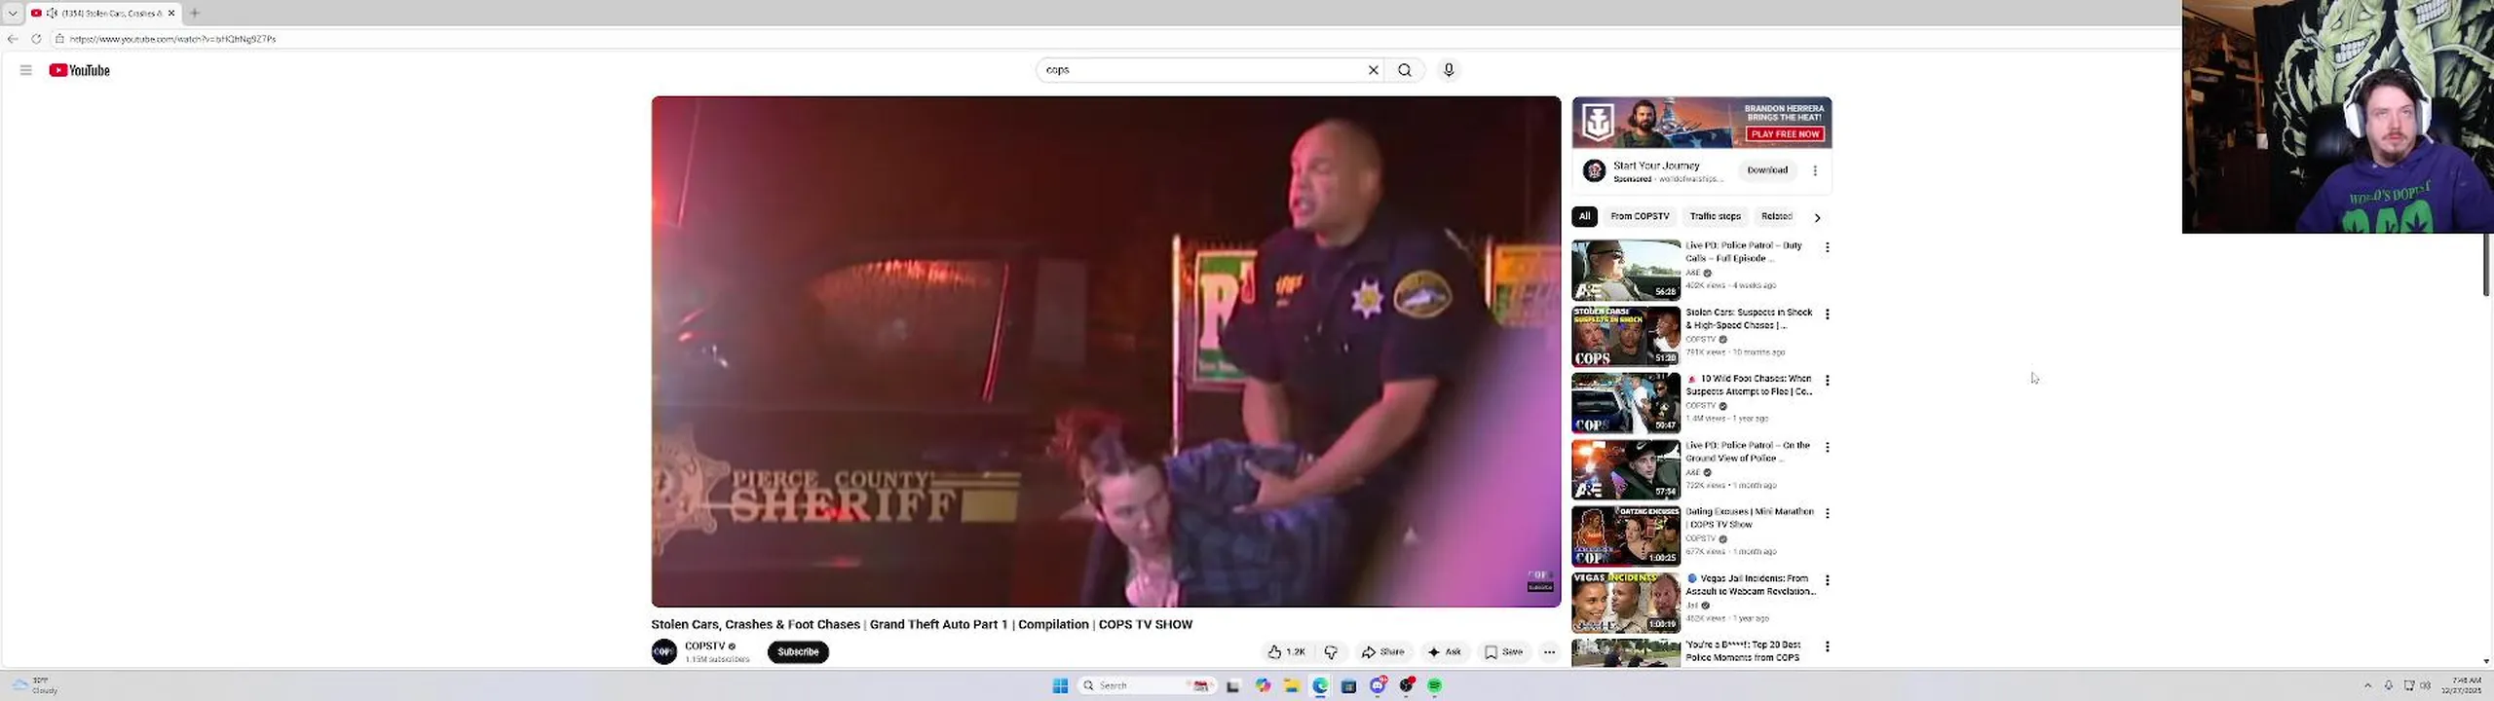Open Live PD Duty Calls video thumbnail
Screen dimensions: 2494x701
pos(1626,270)
